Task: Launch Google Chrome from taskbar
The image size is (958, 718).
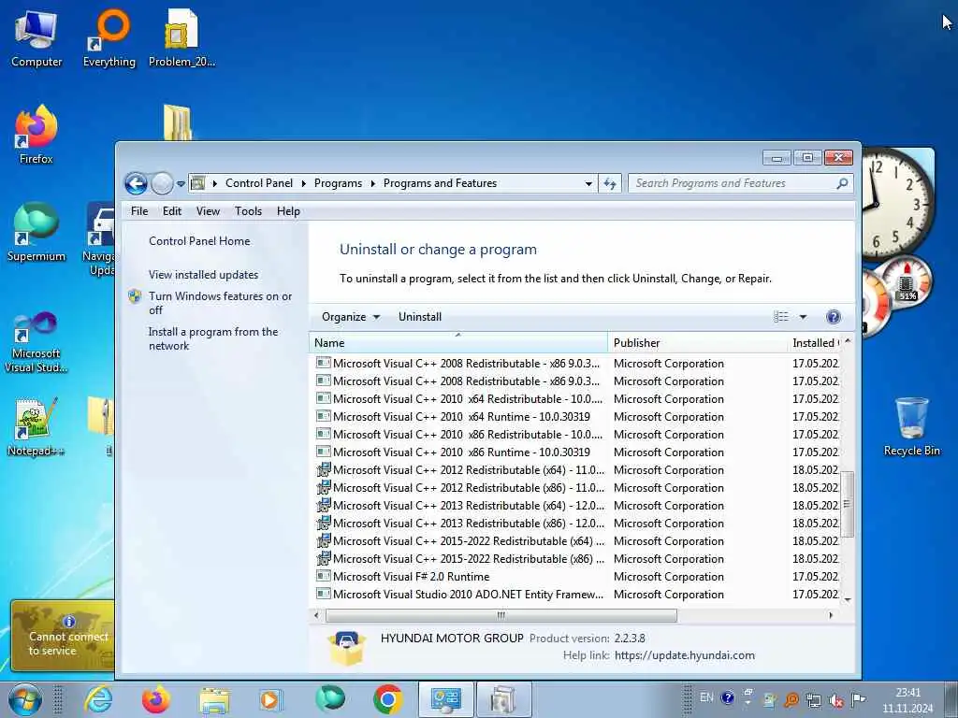Action: (x=387, y=699)
